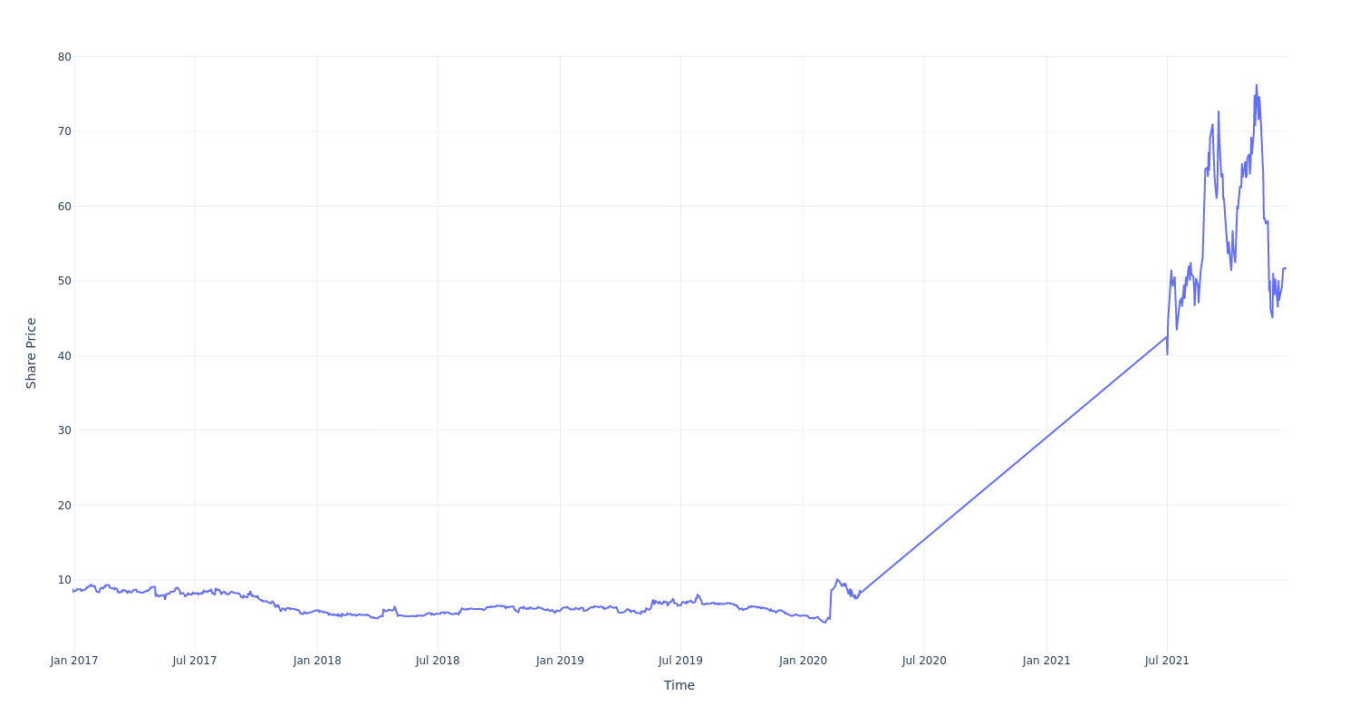Image resolution: width=1359 pixels, height=725 pixels.
Task: Click the line start at Jan 2017
Action: [x=73, y=590]
